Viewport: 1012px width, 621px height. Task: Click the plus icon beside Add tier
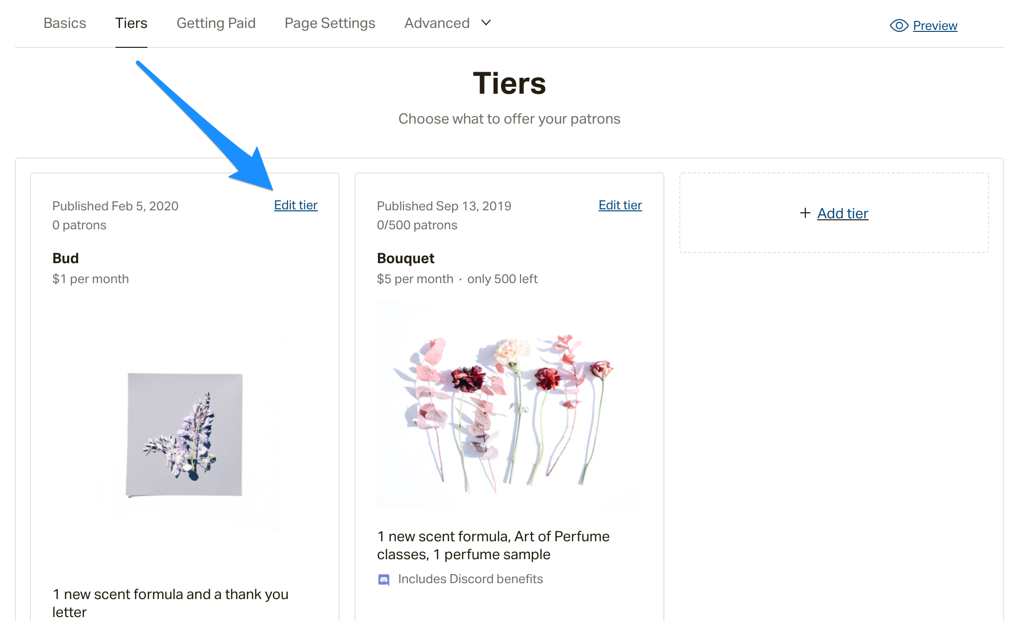pos(805,213)
